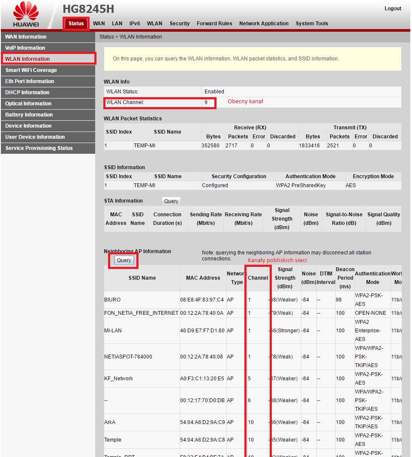Screen dimensions: 412x457
Task: Click the neighboring AP SSID Name header
Action: tap(142, 278)
